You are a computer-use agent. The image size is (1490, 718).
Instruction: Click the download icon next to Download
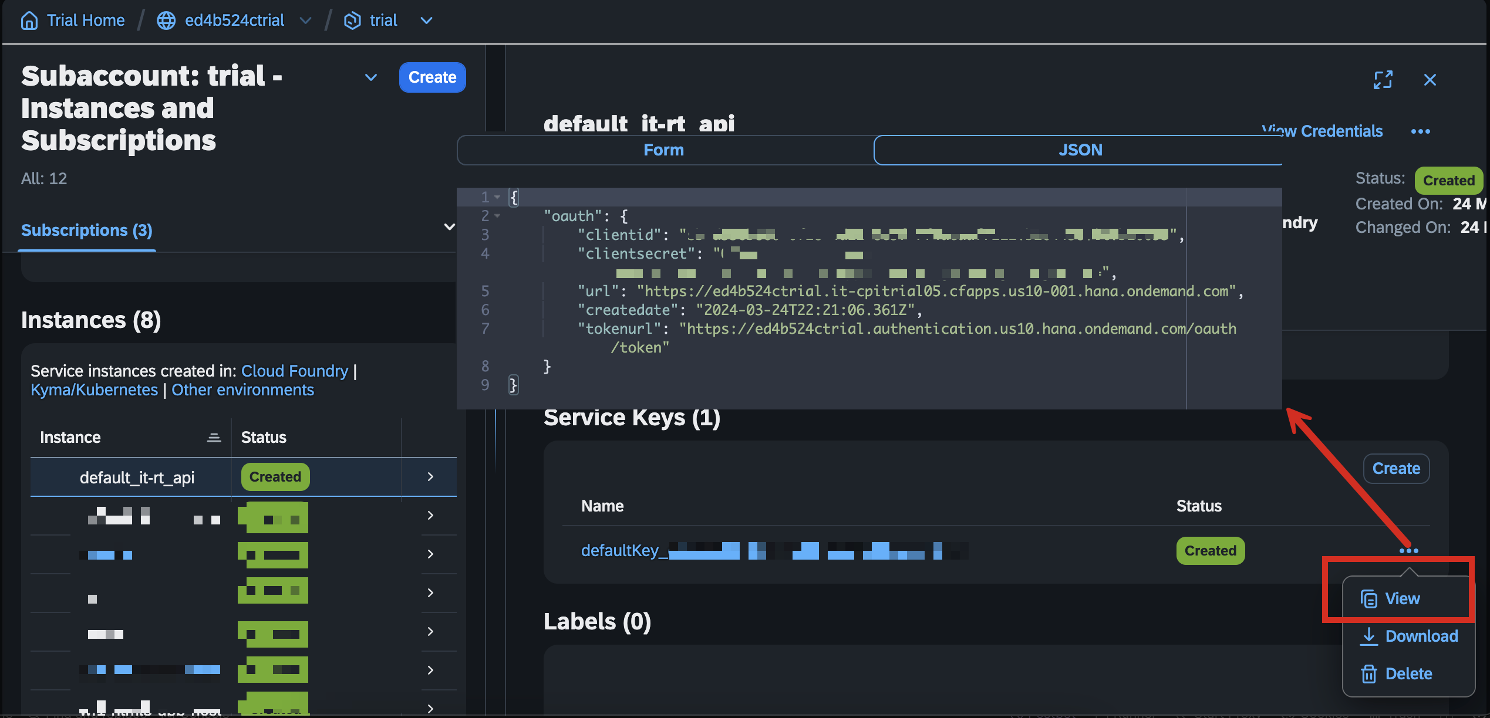point(1368,636)
